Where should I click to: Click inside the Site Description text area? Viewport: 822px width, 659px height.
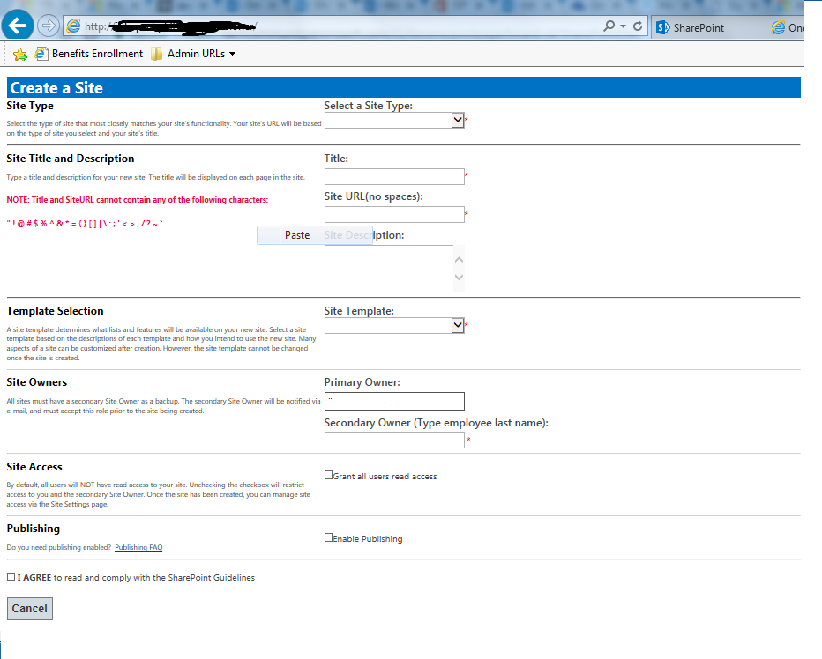pyautogui.click(x=389, y=268)
